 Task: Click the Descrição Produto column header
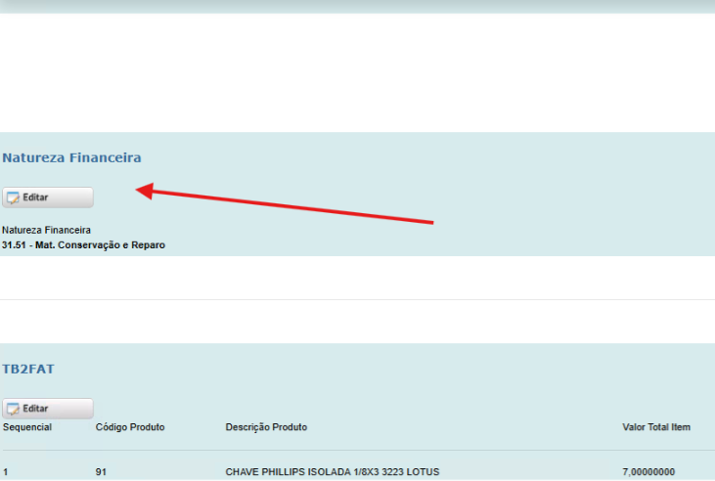tap(266, 427)
